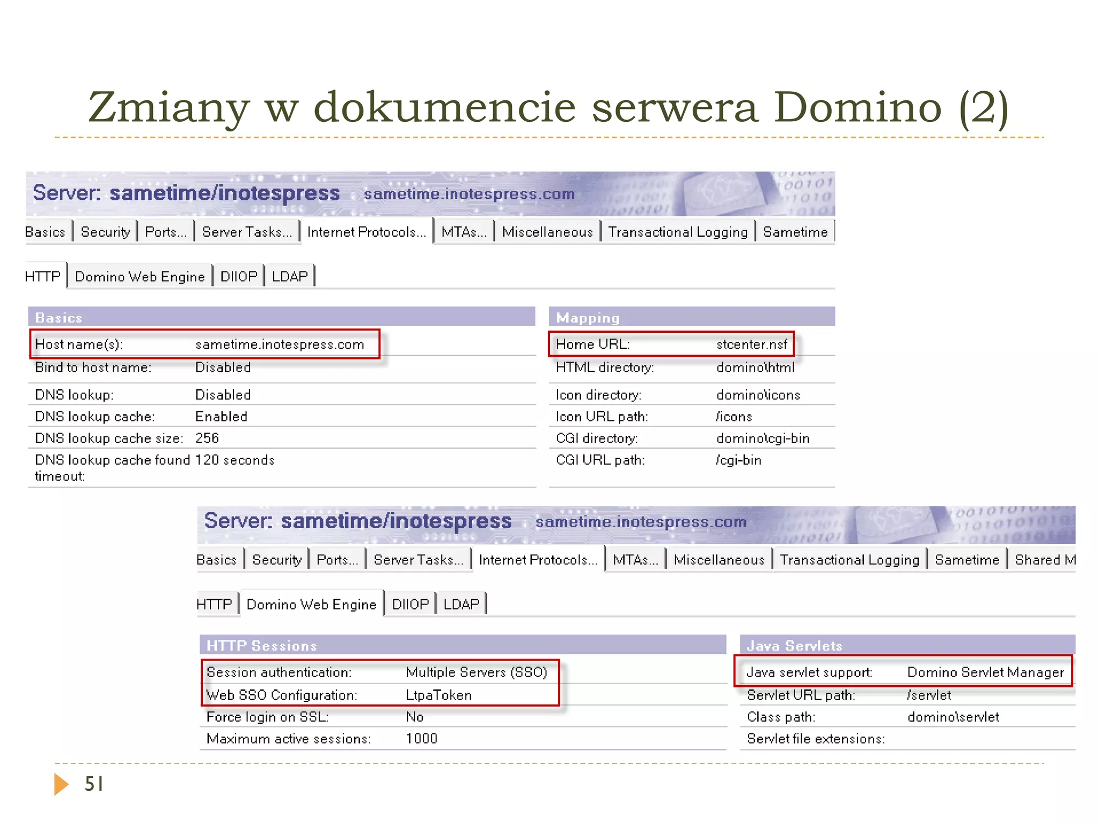The image size is (1099, 824).
Task: Click Maximum active sessions value 1000
Action: [x=422, y=739]
